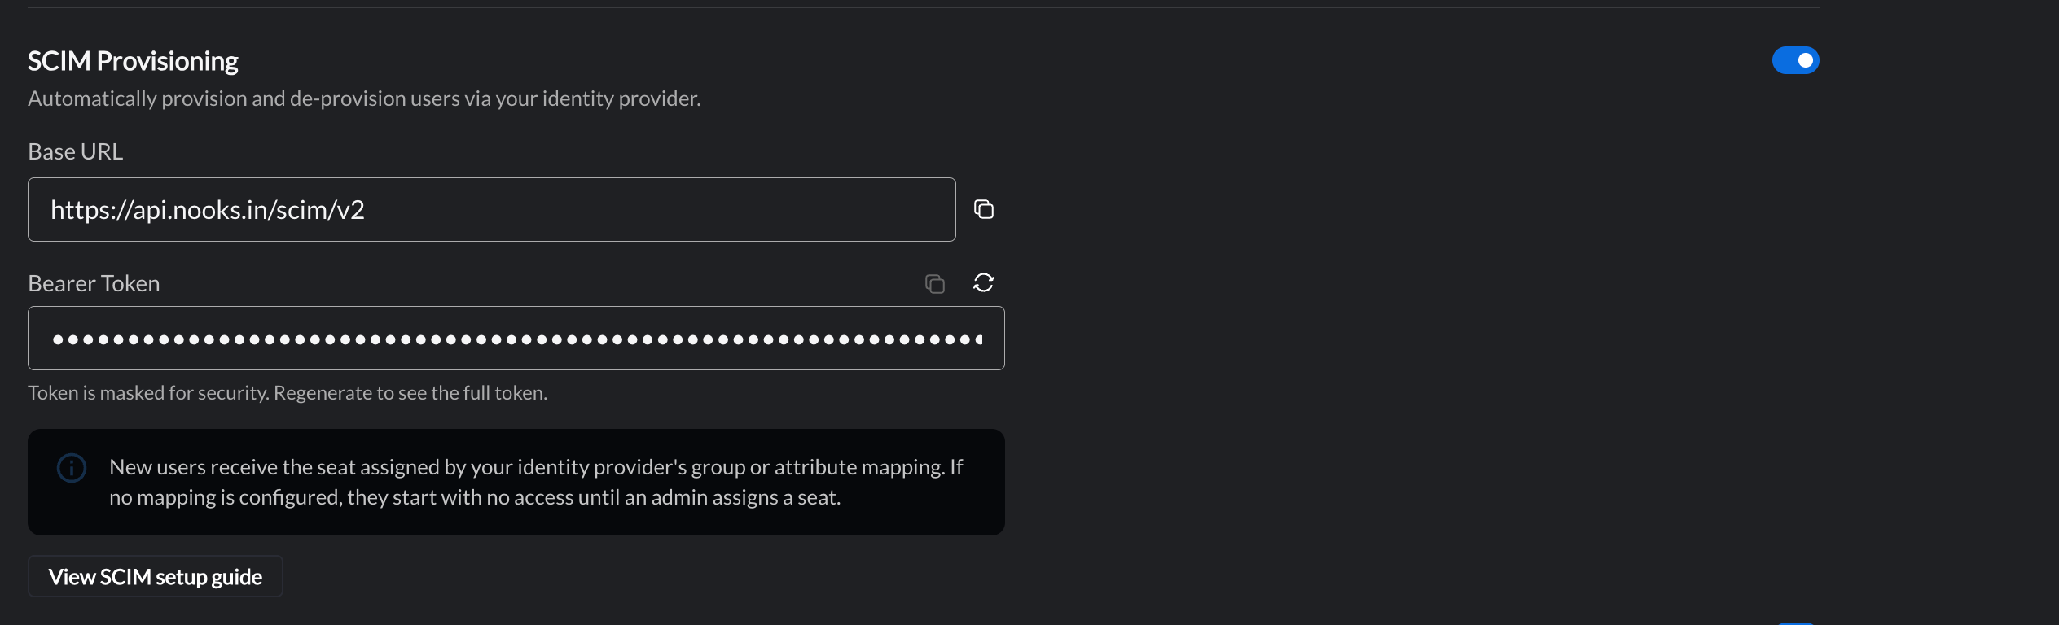Click the Base URL label
The image size is (2059, 625).
click(76, 151)
